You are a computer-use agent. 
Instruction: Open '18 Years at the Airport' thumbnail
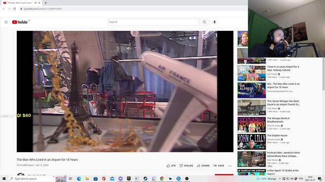252,172
